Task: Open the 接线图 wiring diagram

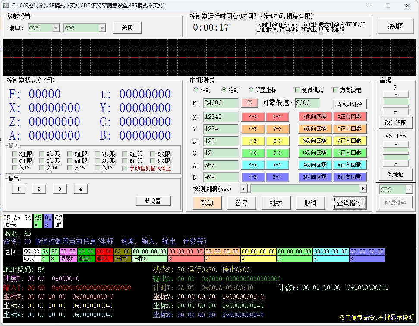Action: 396,26
